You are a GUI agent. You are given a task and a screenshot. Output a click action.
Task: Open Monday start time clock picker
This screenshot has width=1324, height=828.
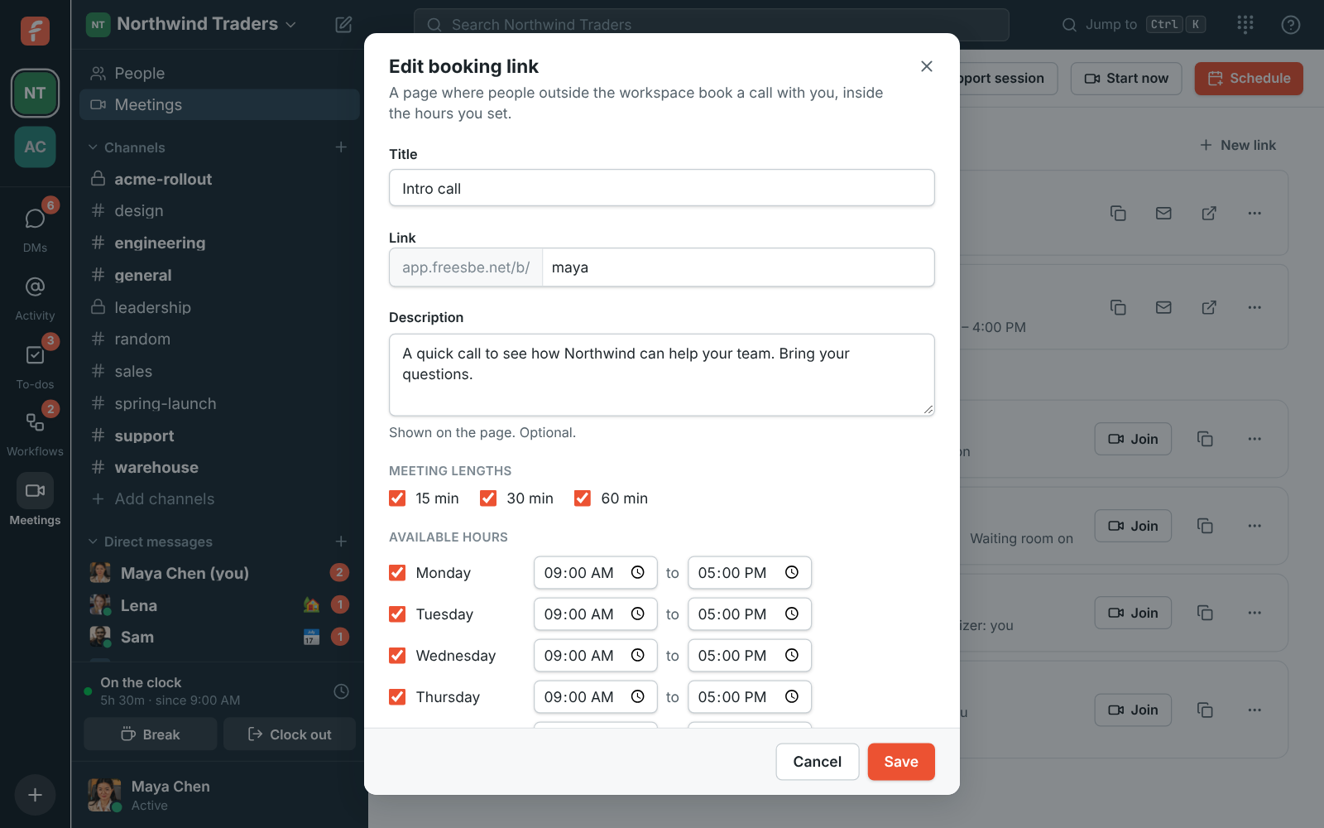[x=638, y=572]
